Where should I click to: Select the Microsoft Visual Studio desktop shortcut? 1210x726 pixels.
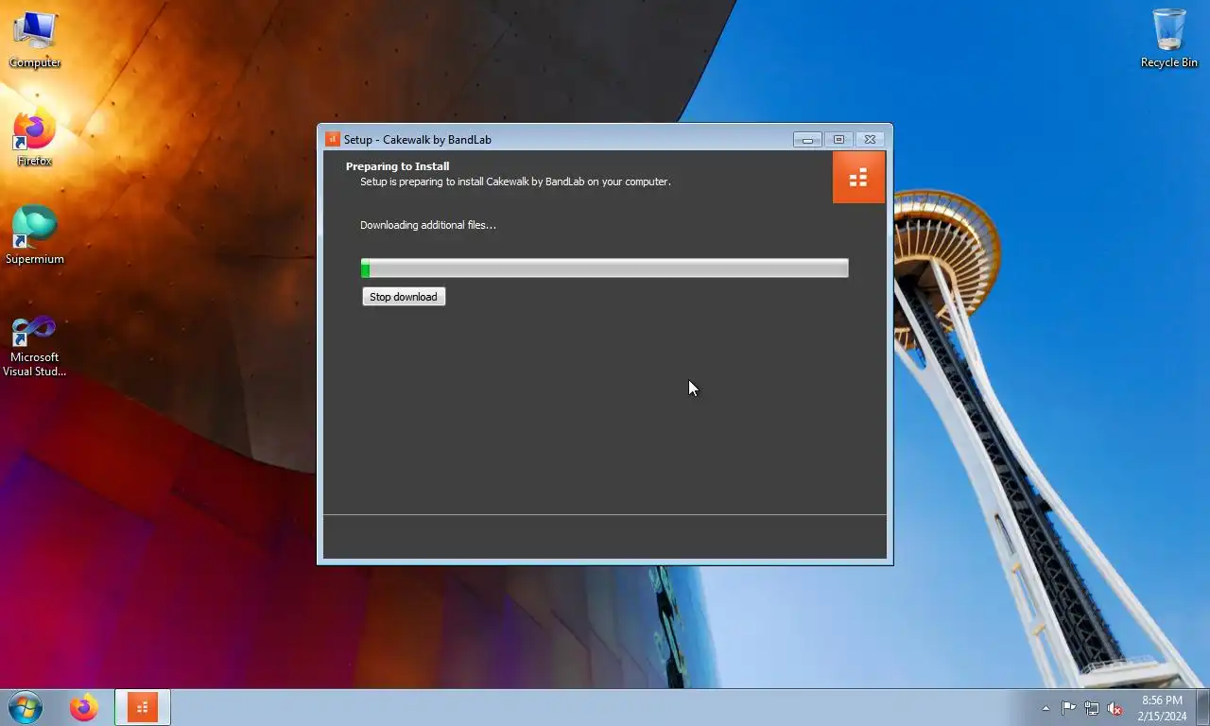[x=35, y=345]
